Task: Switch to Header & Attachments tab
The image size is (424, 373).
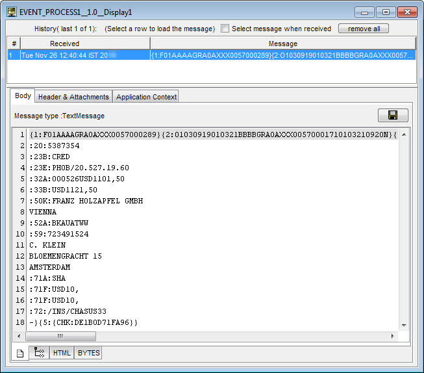Action: (x=73, y=97)
